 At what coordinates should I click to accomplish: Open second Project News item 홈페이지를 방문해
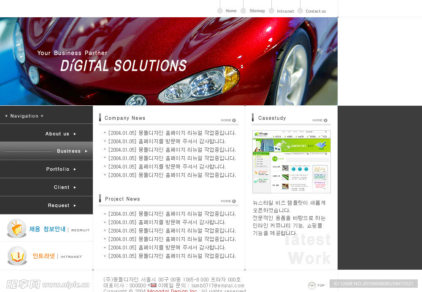pos(167,222)
